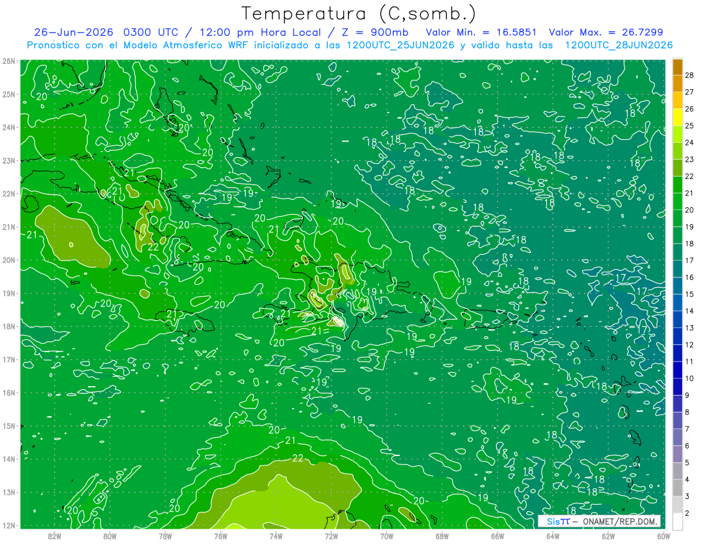Click the "66W" longitude axis label
The image size is (705, 544).
497,536
